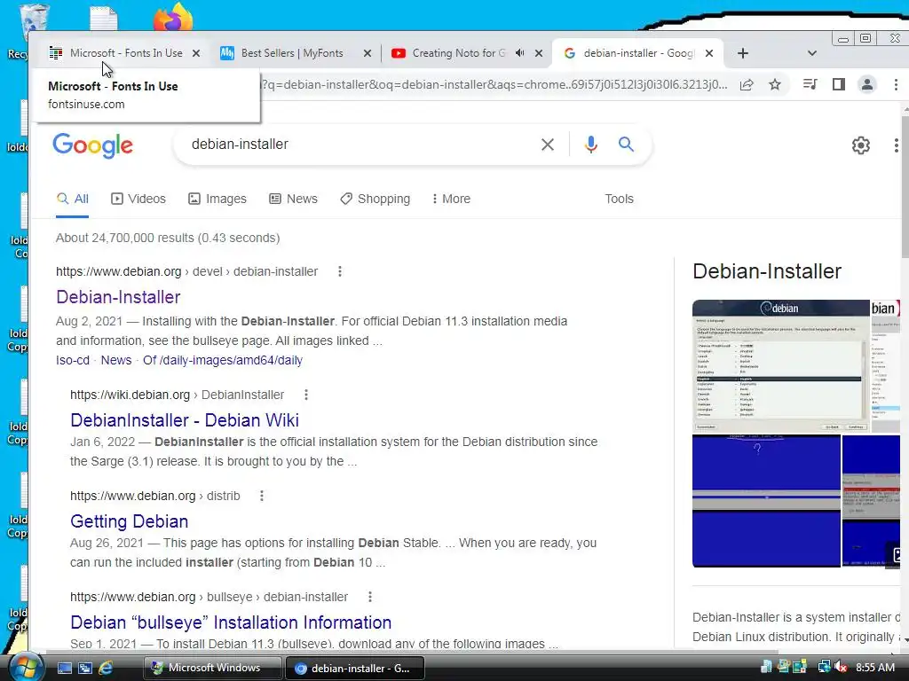Screen dimensions: 909x681
Task: Open the Debian-Installer result link
Action: coord(118,297)
